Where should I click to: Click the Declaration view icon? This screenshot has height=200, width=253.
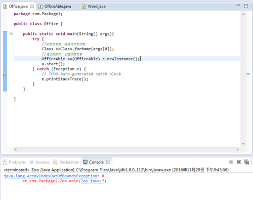[x=55, y=162]
